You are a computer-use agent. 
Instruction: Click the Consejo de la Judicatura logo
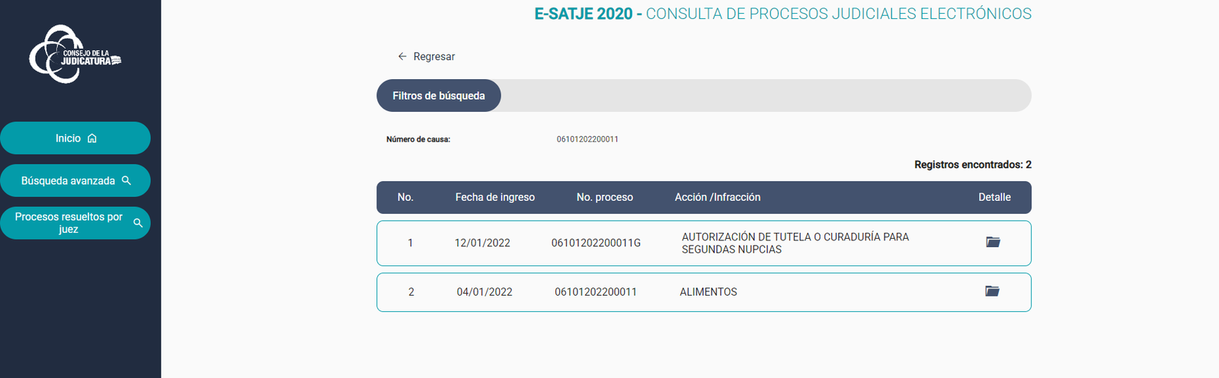click(75, 55)
